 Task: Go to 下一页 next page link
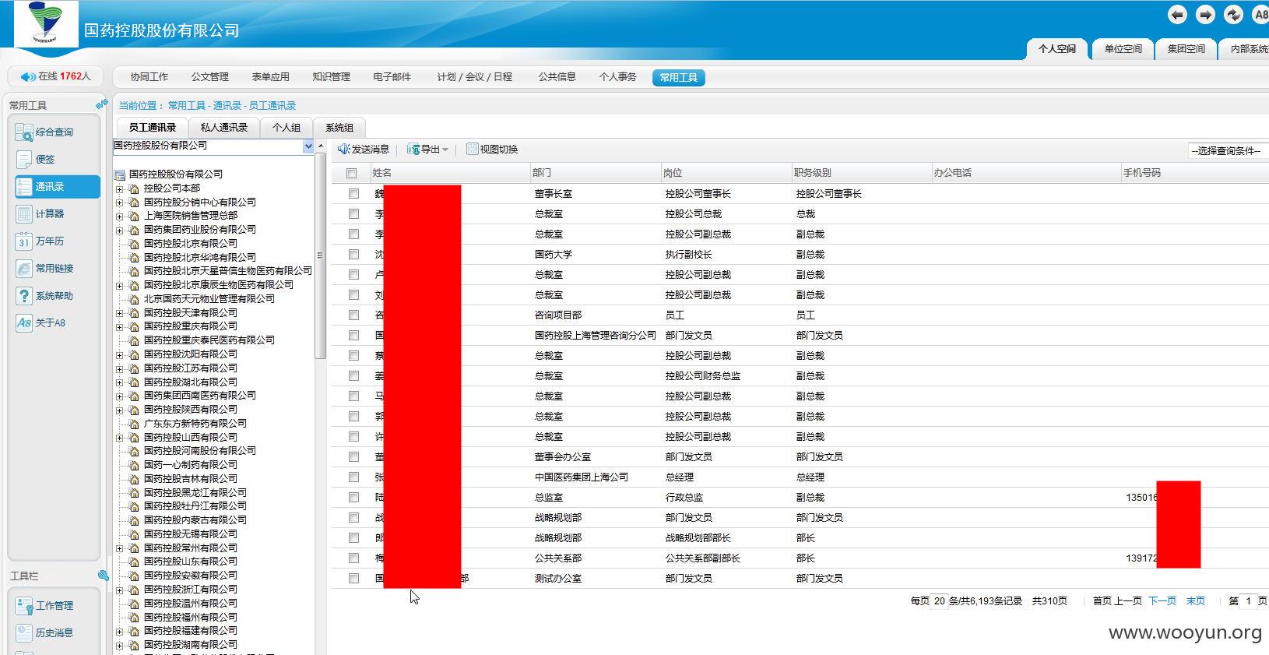coord(1162,600)
